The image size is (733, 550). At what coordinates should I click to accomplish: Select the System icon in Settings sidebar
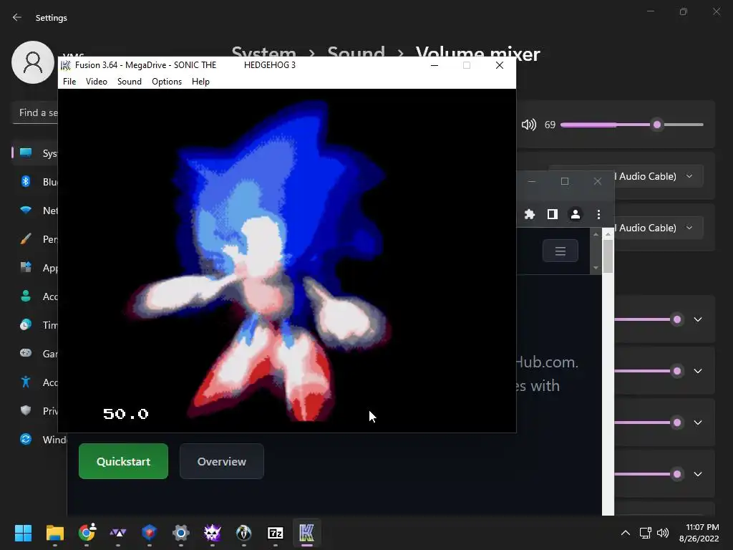click(26, 153)
